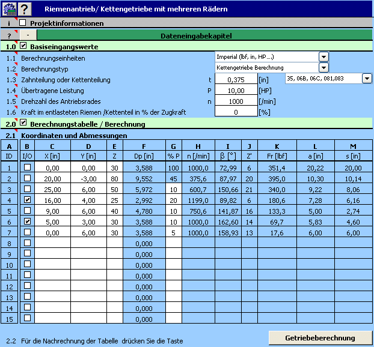This screenshot has height=347, width=374.
Task: Click the empty X cell in row 8
Action: coord(53,243)
